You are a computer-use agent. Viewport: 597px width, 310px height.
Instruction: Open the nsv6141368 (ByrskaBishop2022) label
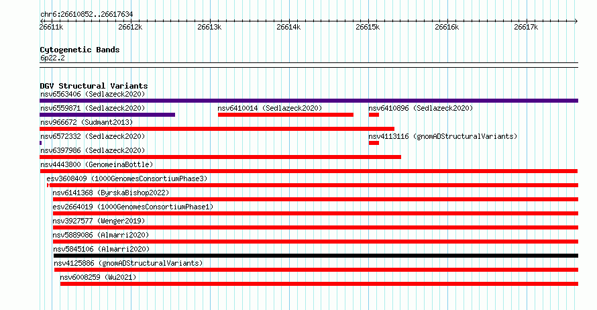(x=111, y=193)
